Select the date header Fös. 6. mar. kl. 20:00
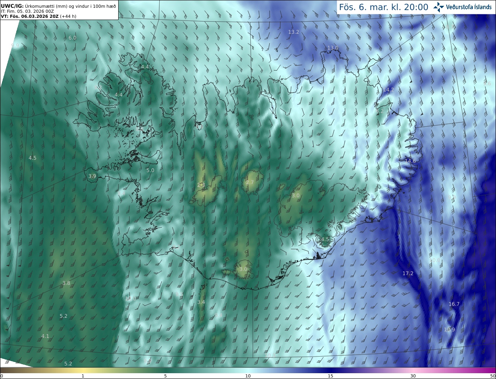This screenshot has width=496, height=379. 384,7
